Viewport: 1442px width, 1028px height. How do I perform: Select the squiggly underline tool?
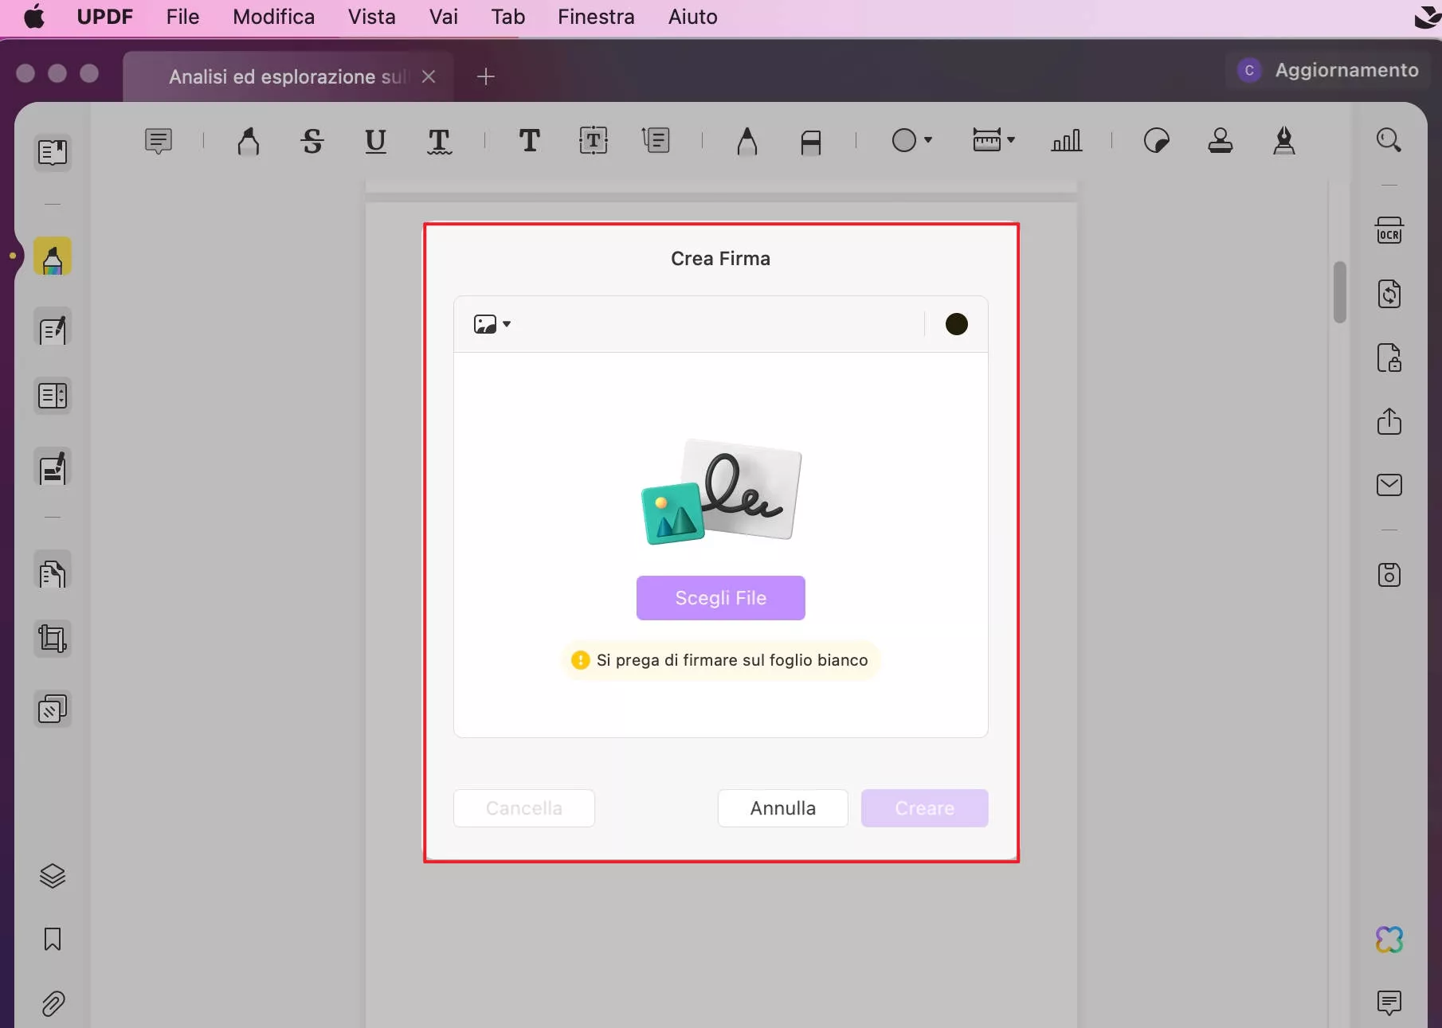439,141
